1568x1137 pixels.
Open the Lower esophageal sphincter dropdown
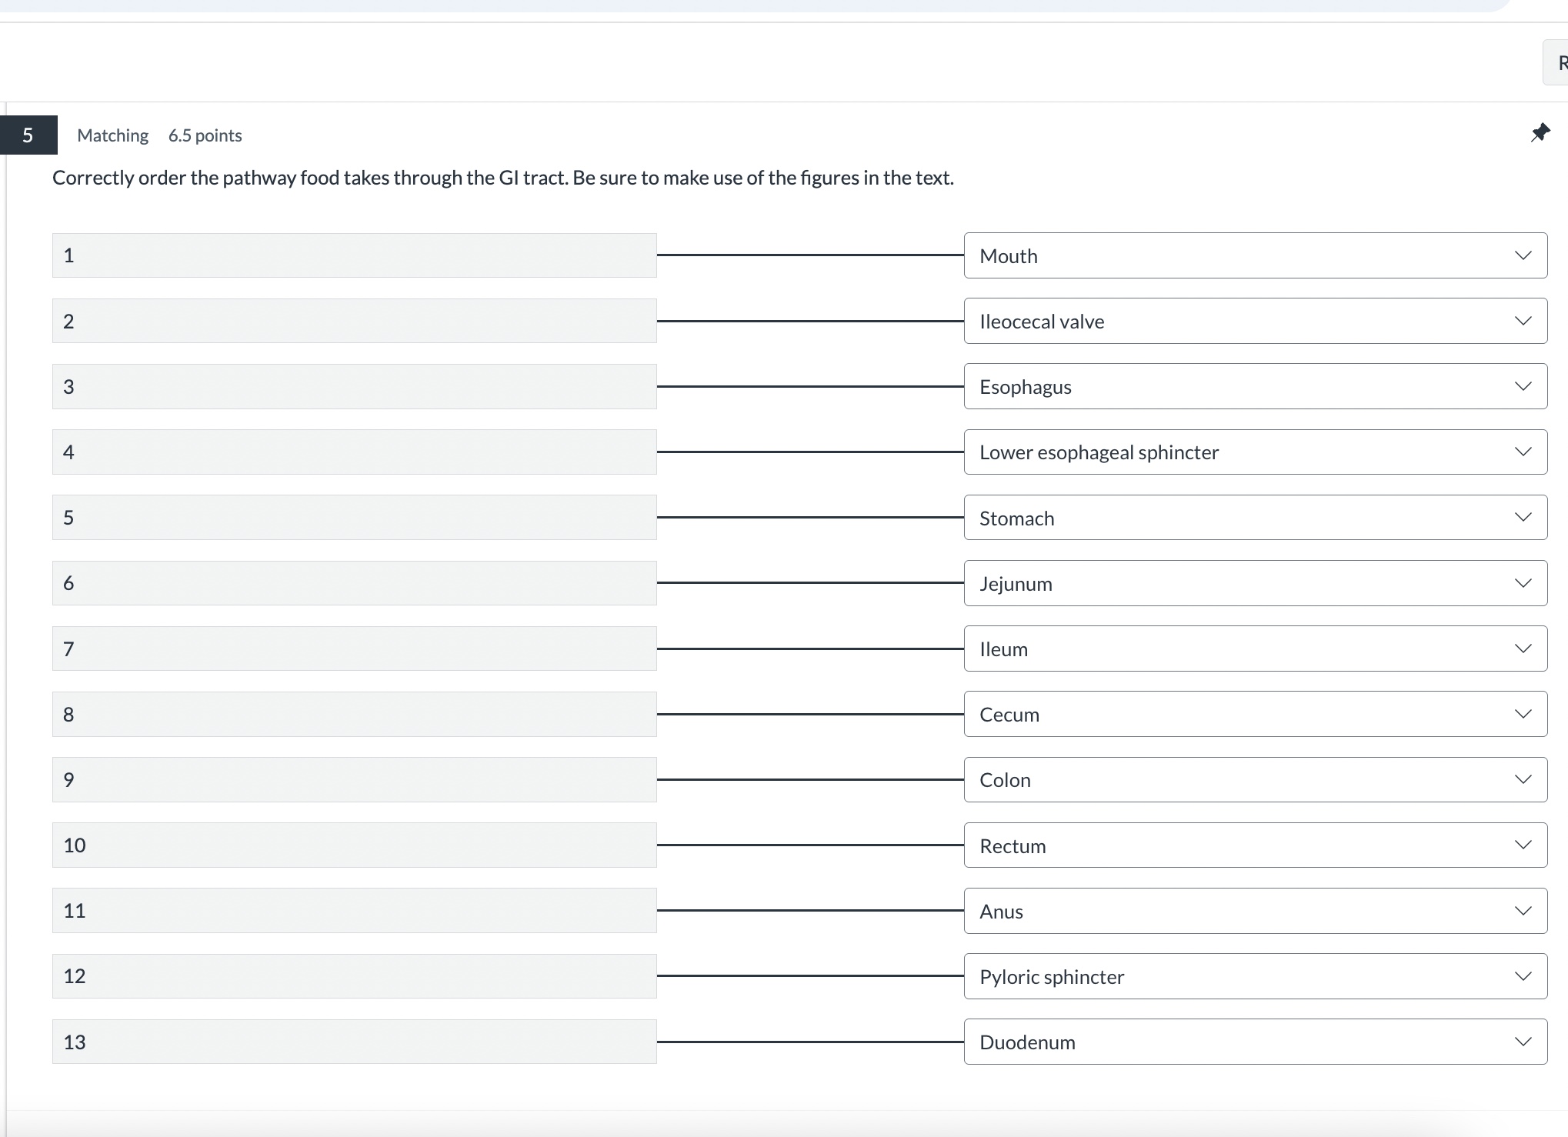click(x=1523, y=452)
